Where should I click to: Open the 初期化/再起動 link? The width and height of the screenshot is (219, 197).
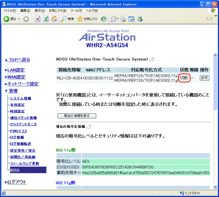point(23,157)
